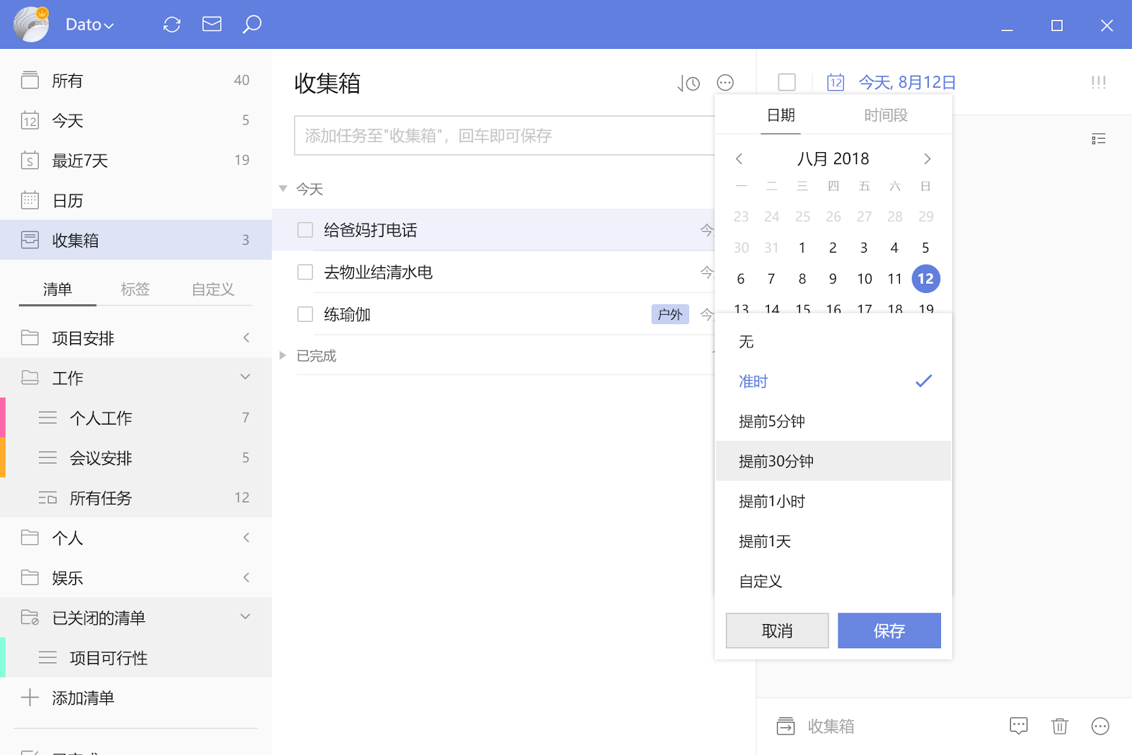Image resolution: width=1132 pixels, height=755 pixels.
Task: Click the checklist format icon
Action: [x=1098, y=139]
